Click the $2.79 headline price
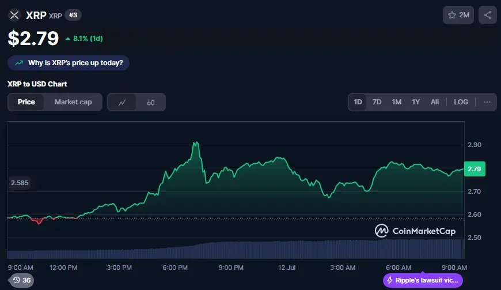 (x=33, y=39)
